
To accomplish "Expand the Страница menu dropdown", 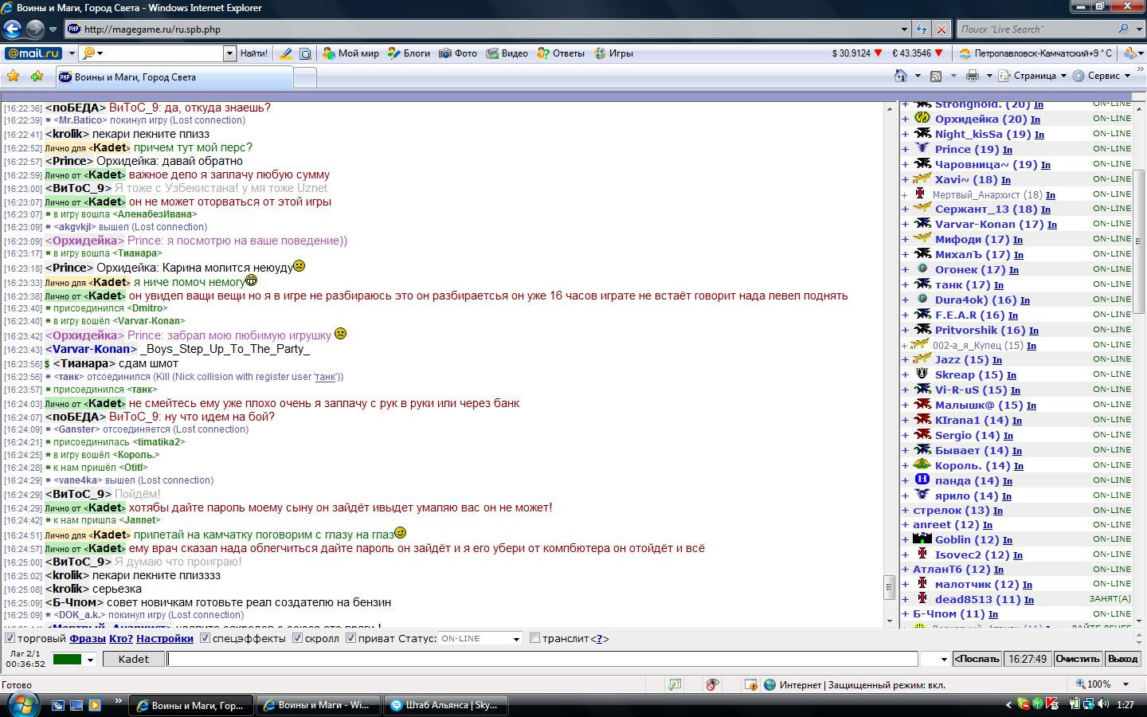I will (x=1063, y=76).
